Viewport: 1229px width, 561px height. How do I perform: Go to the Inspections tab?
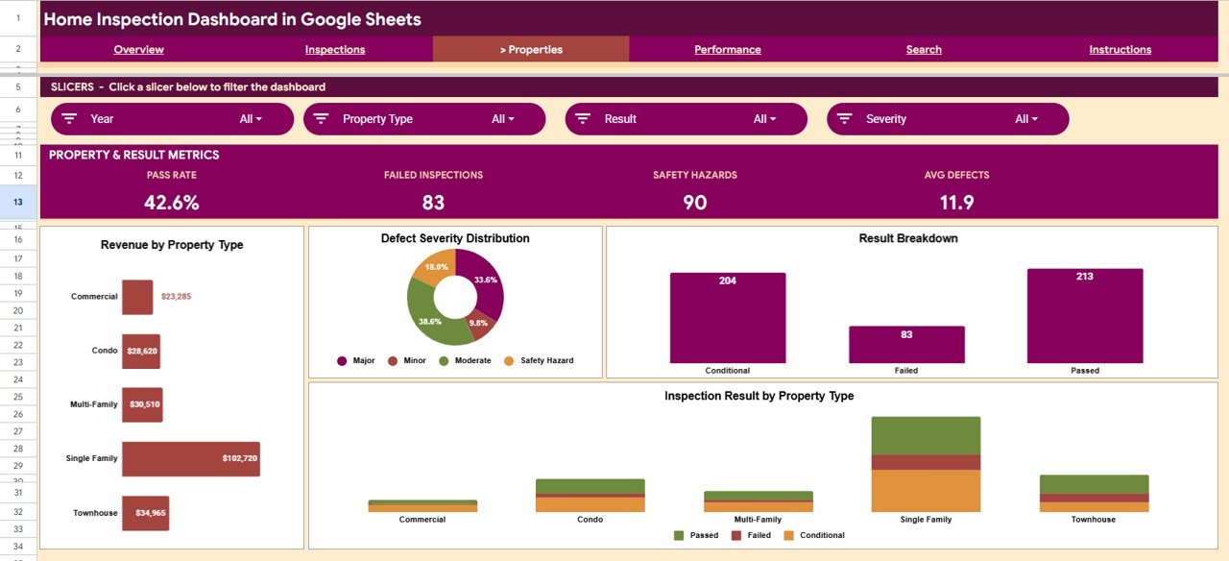point(335,49)
